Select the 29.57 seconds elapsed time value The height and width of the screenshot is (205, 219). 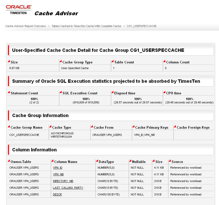click(138, 103)
